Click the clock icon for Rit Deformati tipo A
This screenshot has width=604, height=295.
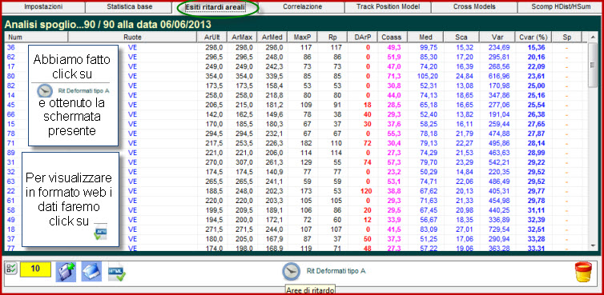[291, 271]
